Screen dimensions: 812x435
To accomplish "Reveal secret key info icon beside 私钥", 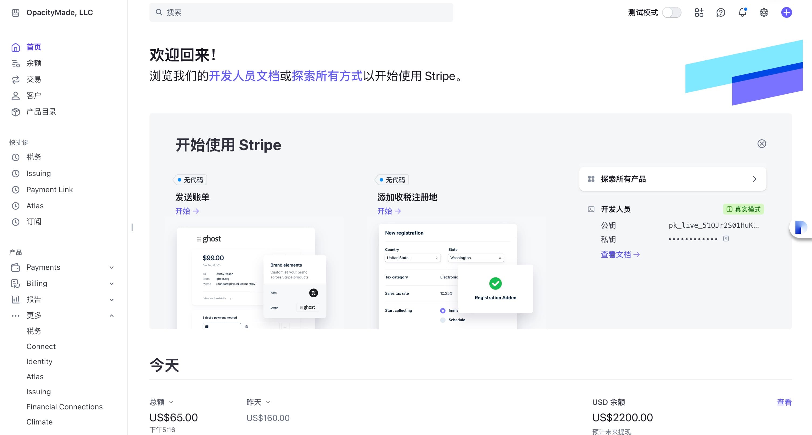I will (x=726, y=239).
